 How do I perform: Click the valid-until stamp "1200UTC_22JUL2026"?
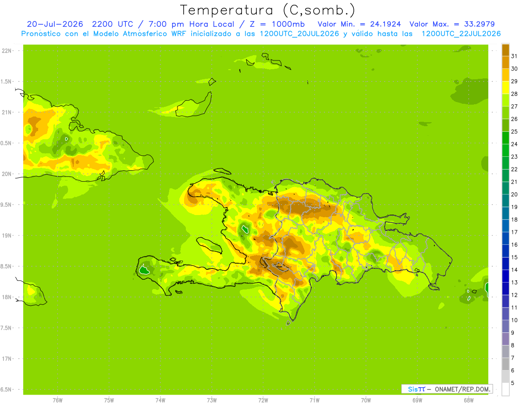[x=461, y=34]
